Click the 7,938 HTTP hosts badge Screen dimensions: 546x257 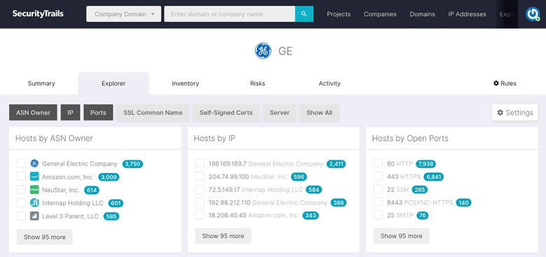click(x=426, y=164)
